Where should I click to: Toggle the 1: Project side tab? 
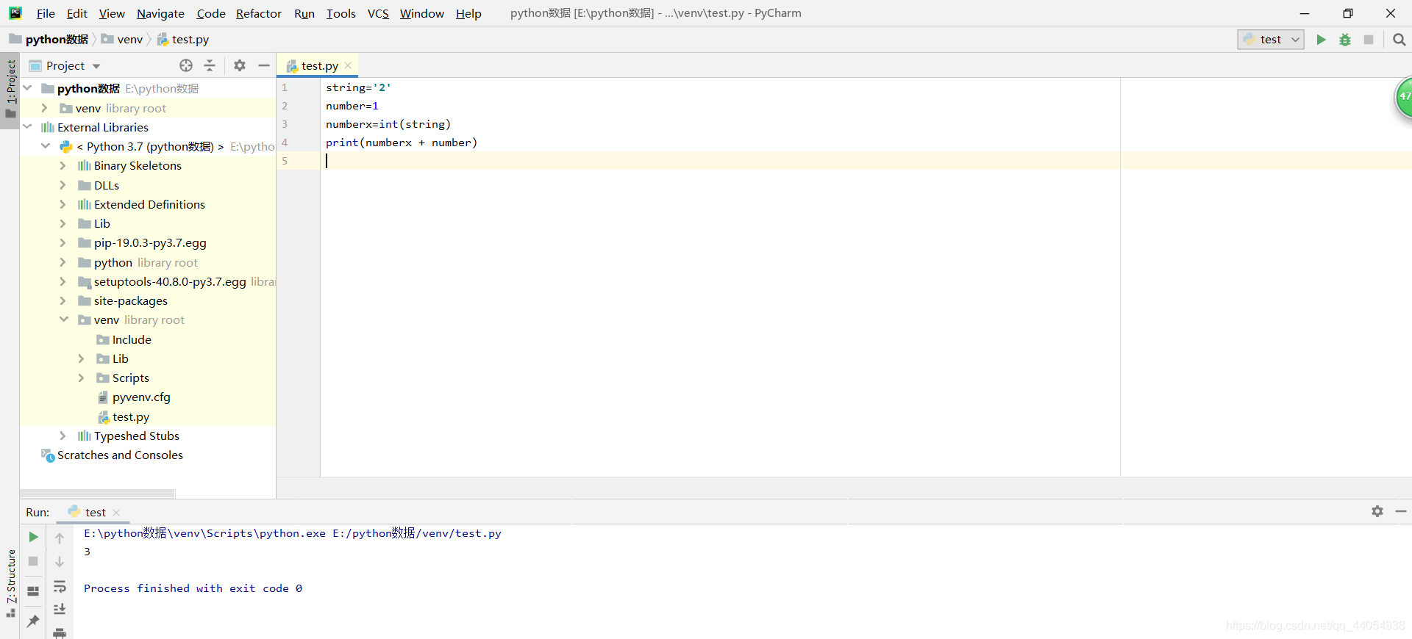[x=10, y=90]
